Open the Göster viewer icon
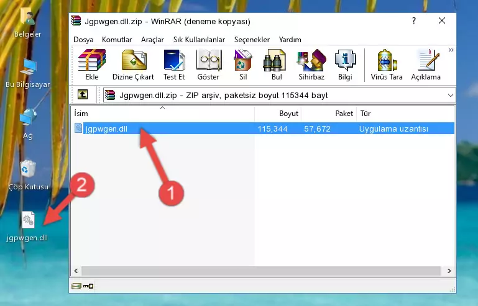The height and width of the screenshot is (306, 478). [208, 65]
